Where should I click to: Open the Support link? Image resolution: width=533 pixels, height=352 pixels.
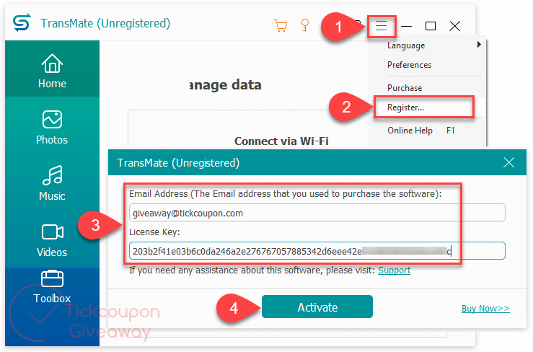(x=394, y=270)
